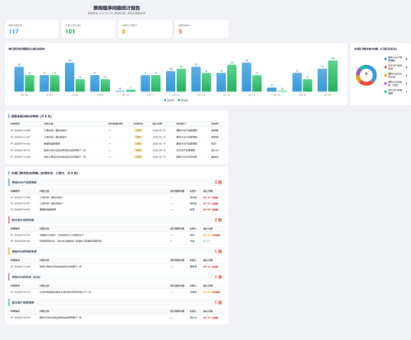
Task: Select the green bar for 05-12 labeled 11
Action: [181, 80]
